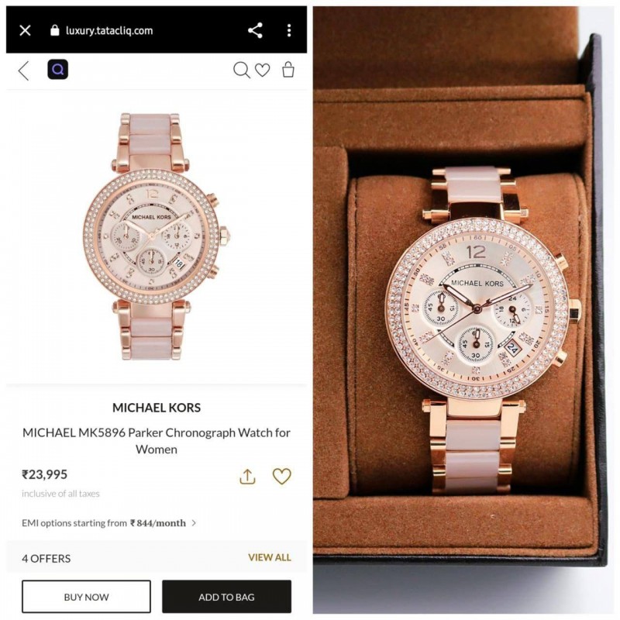The image size is (620, 620).
Task: Click the BUY NOW button
Action: pyautogui.click(x=86, y=597)
